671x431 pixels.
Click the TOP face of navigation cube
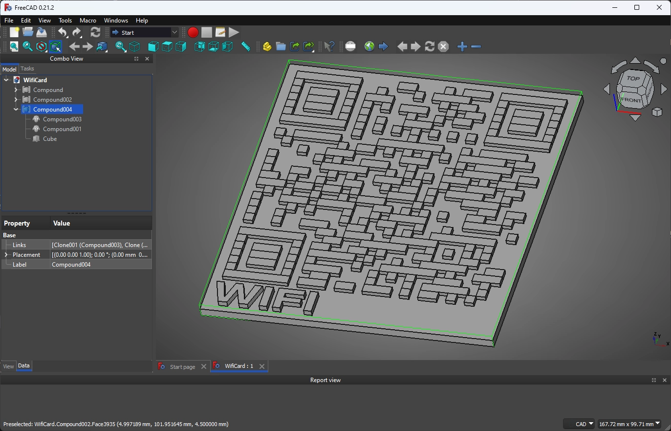point(633,79)
